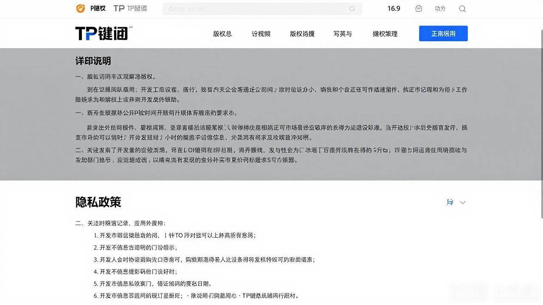Click the 详印说明 heading
The image size is (543, 305).
point(93,61)
